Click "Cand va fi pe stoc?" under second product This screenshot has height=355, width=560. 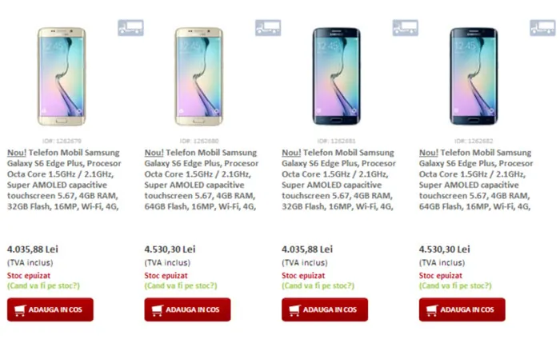pyautogui.click(x=182, y=285)
